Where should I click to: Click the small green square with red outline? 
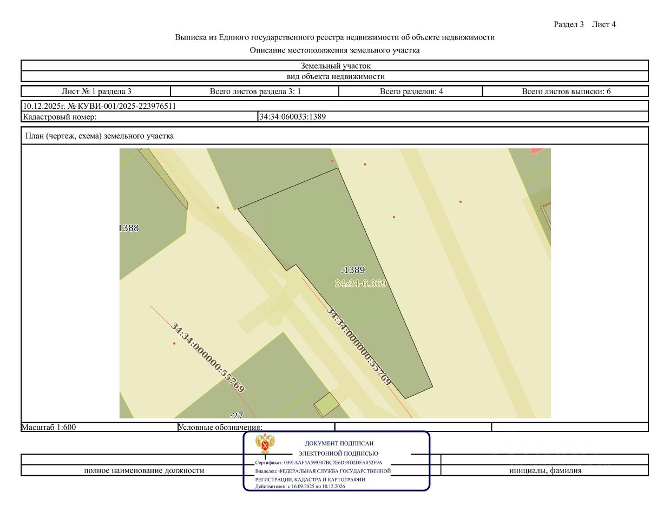[x=326, y=405]
